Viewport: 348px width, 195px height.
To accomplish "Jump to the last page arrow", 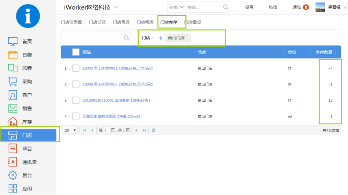I will [x=144, y=130].
